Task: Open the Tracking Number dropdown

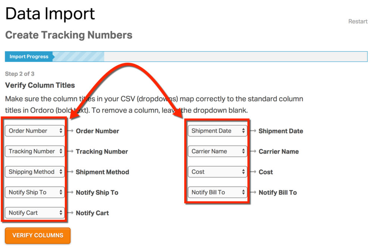Action: click(35, 151)
